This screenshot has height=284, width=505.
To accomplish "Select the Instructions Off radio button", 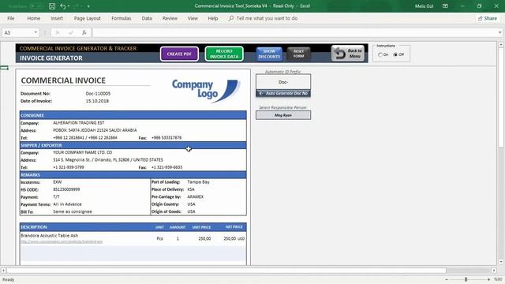I will [395, 54].
